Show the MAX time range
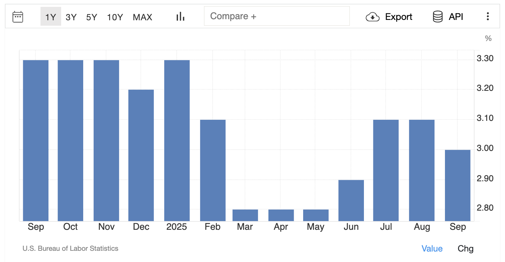This screenshot has width=505, height=262. click(x=143, y=17)
